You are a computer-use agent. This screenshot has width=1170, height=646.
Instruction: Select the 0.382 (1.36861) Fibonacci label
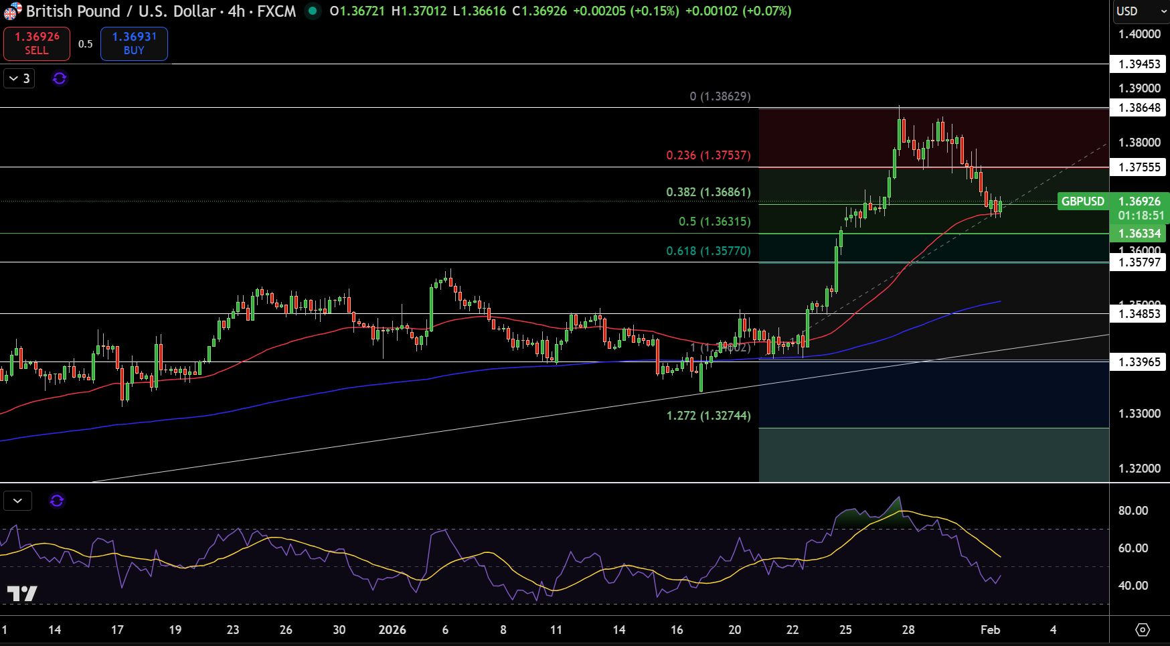pyautogui.click(x=708, y=192)
